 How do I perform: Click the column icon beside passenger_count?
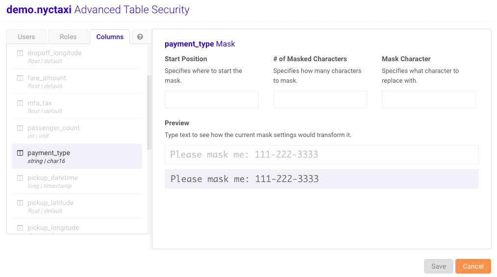[20, 128]
